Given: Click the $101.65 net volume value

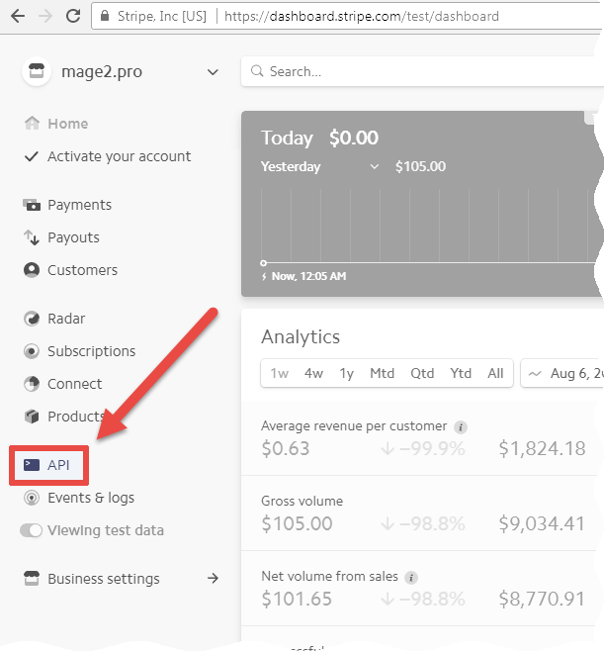Looking at the screenshot, I should point(297,599).
